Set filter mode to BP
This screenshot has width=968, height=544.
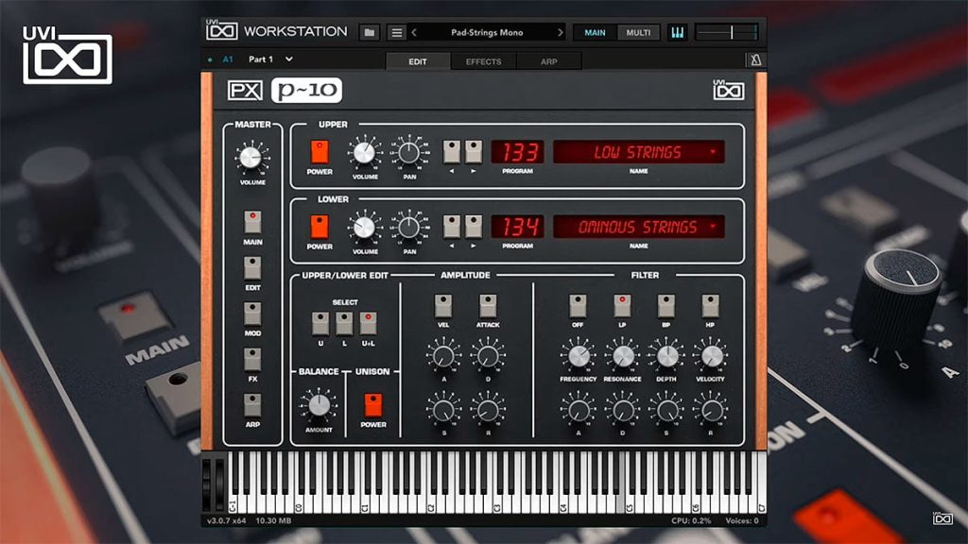point(666,306)
